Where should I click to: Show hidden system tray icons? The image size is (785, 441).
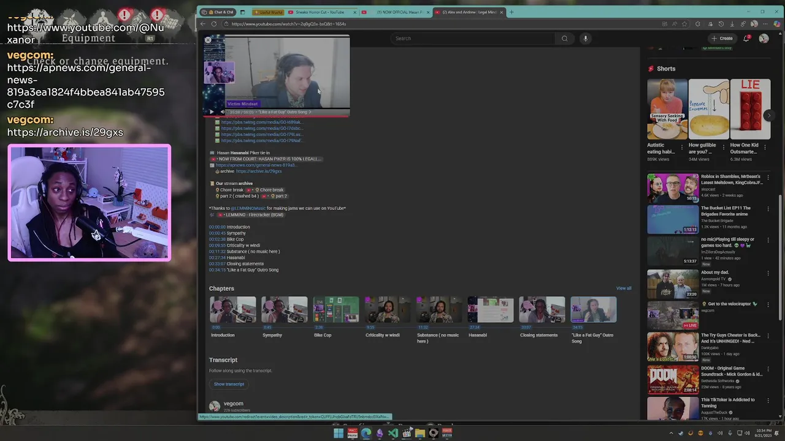(x=671, y=433)
